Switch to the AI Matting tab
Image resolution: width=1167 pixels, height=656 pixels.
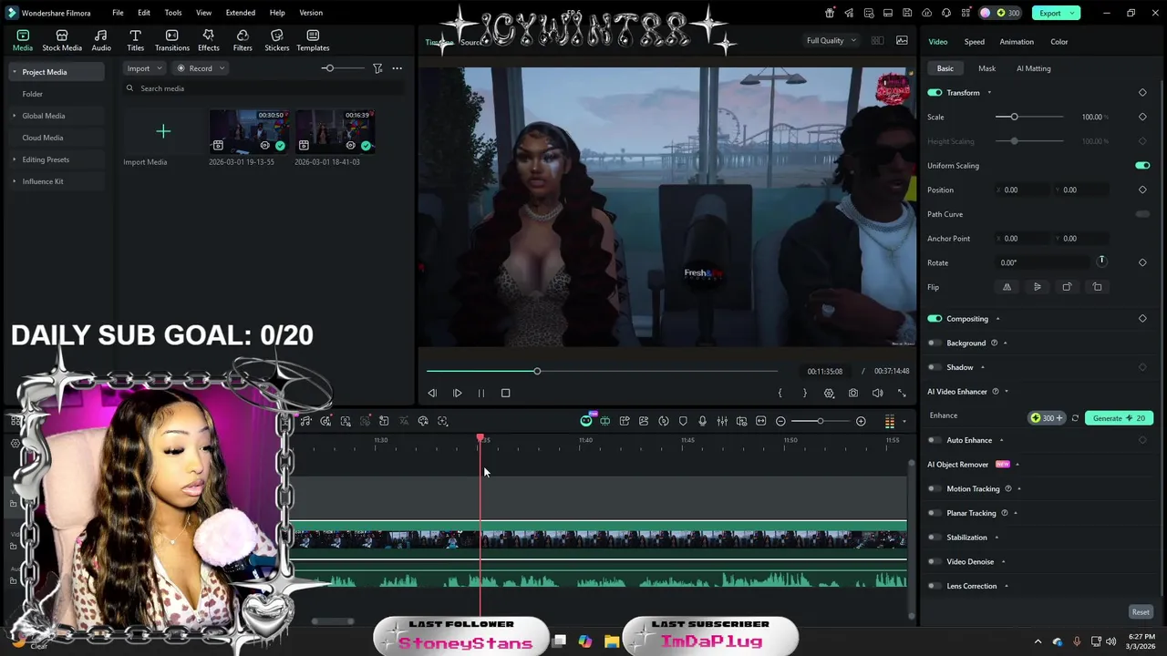[1034, 68]
